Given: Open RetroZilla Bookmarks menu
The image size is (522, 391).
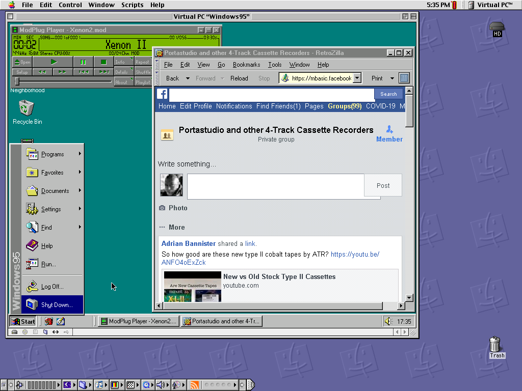Looking at the screenshot, I should [246, 65].
